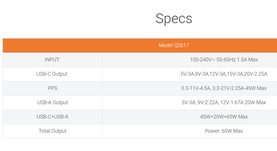Click the USB-C+USB-A row label
The image size is (277, 151).
pos(53,117)
